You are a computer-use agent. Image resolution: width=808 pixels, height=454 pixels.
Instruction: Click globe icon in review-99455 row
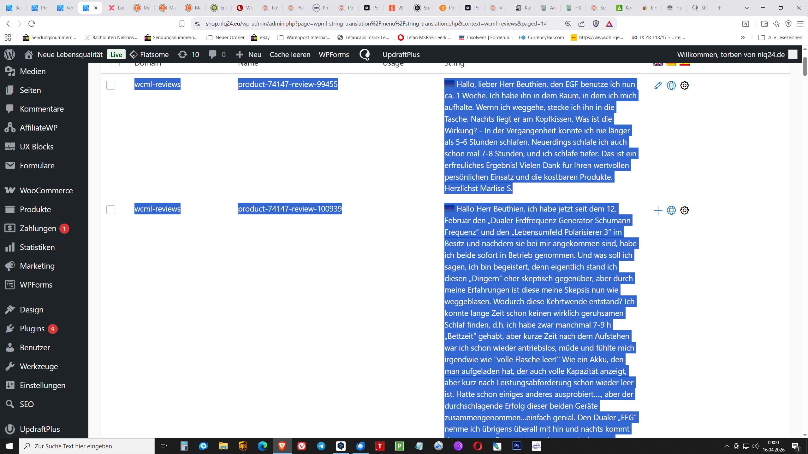coord(671,85)
